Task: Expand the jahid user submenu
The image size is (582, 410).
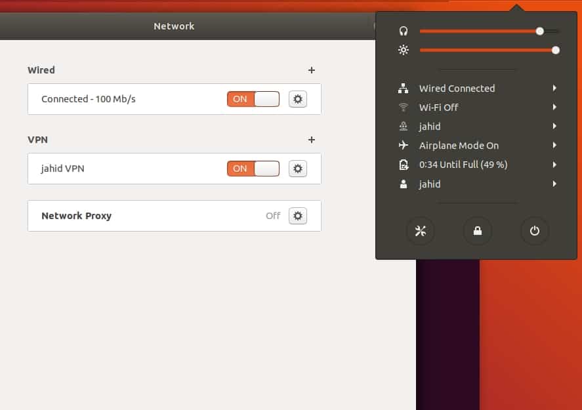Action: (x=554, y=184)
